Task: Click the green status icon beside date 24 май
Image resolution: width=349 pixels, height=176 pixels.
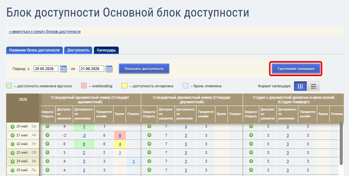Action: 13,161
